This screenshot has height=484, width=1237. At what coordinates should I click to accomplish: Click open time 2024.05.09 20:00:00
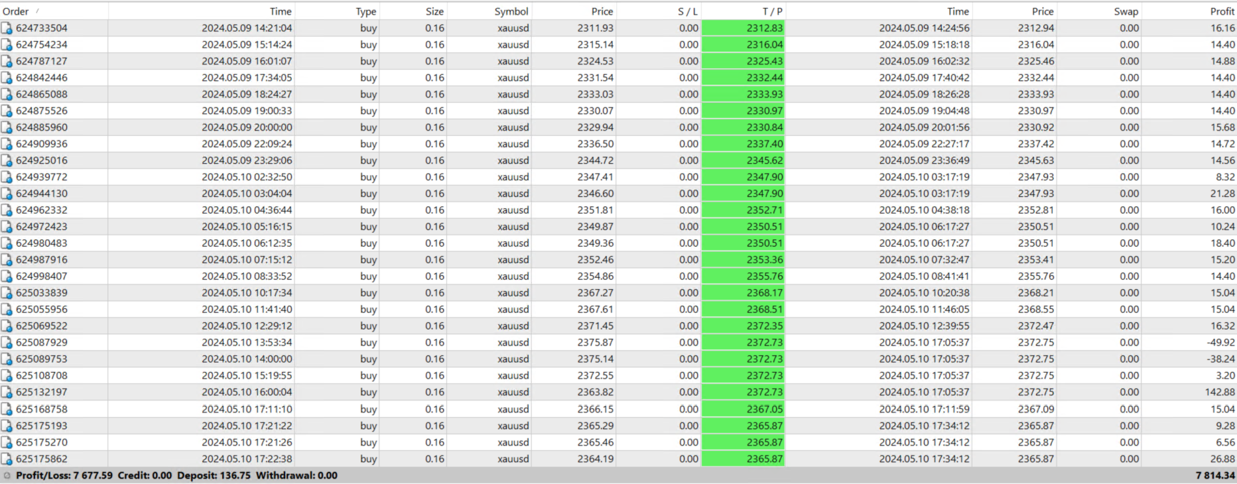tap(247, 127)
